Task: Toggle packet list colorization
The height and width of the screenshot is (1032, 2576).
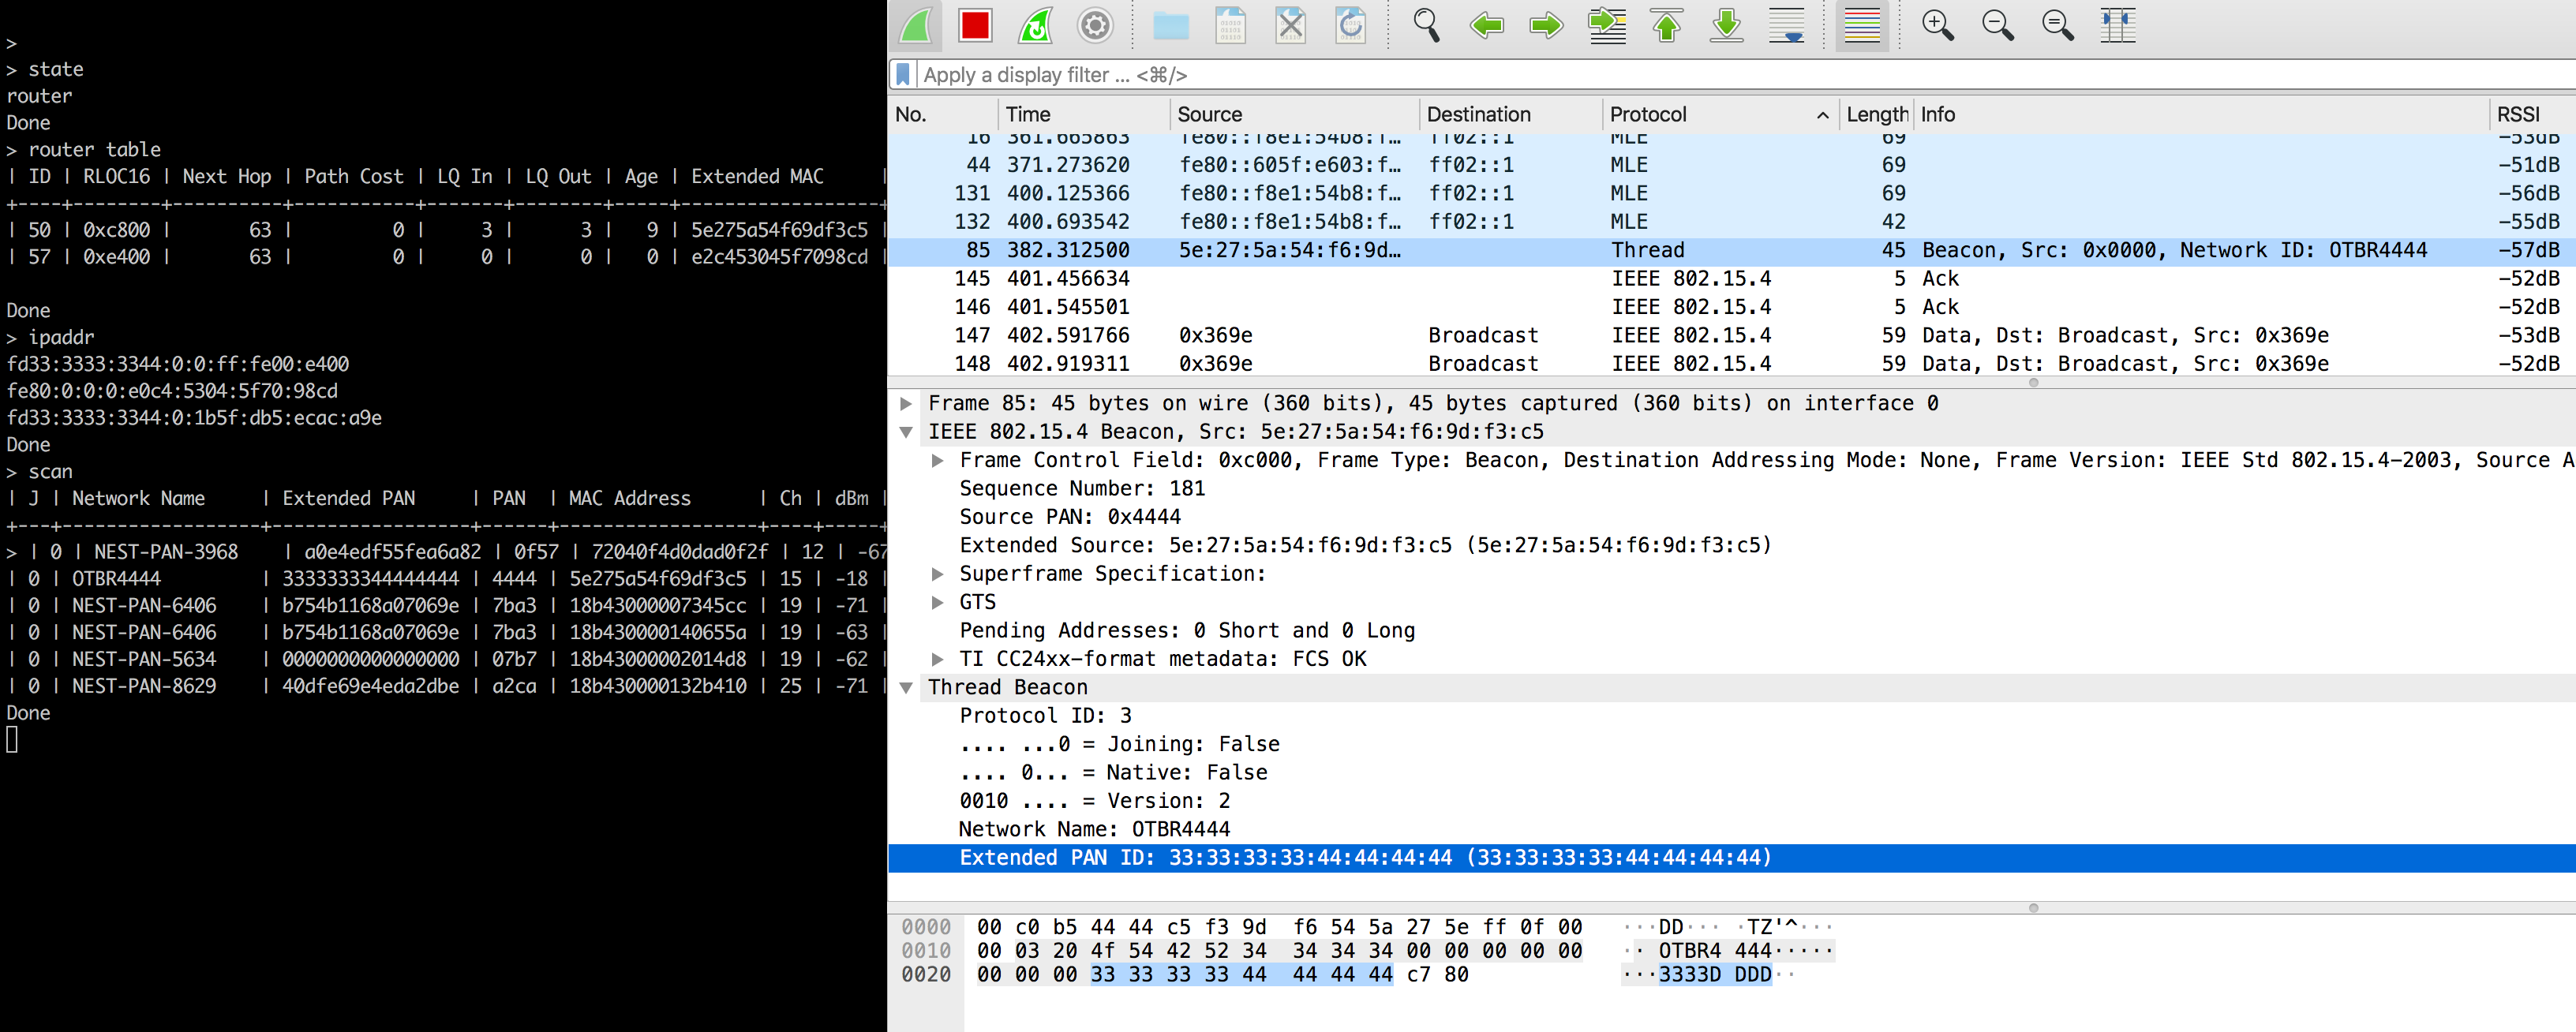Action: [1862, 25]
